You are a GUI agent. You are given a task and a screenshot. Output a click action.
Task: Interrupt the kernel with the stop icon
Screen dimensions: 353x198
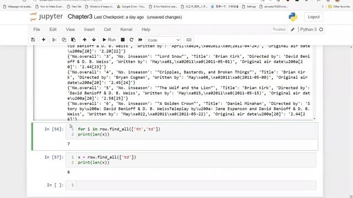122,40
